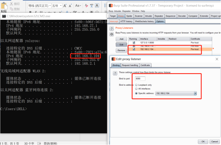
Task: Select the Specific address radio button
Action: pyautogui.click(x=136, y=93)
